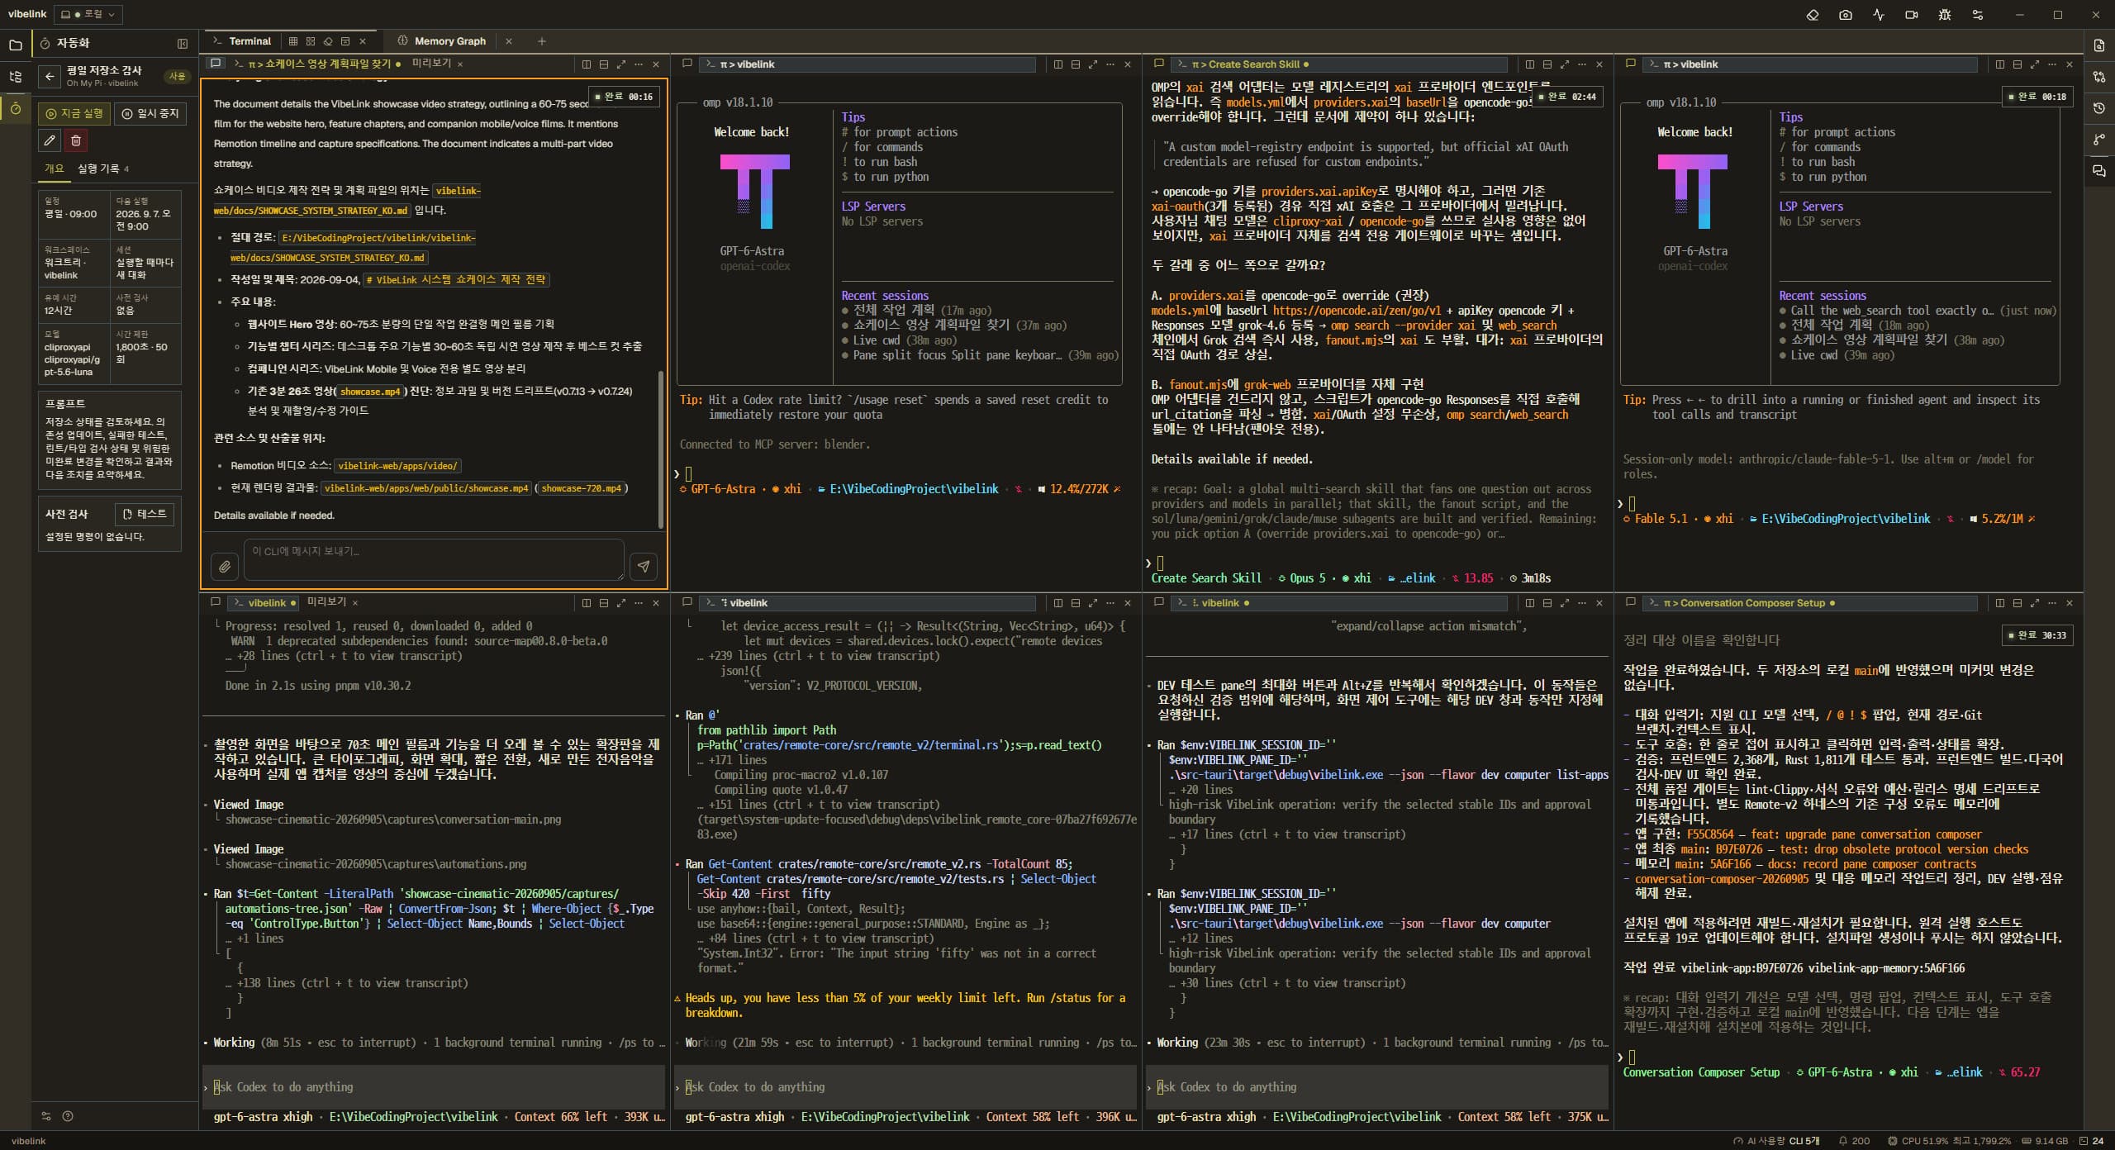Click the 테스트 button in 사전 검사
Viewport: 2115px width, 1150px height.
pyautogui.click(x=145, y=514)
